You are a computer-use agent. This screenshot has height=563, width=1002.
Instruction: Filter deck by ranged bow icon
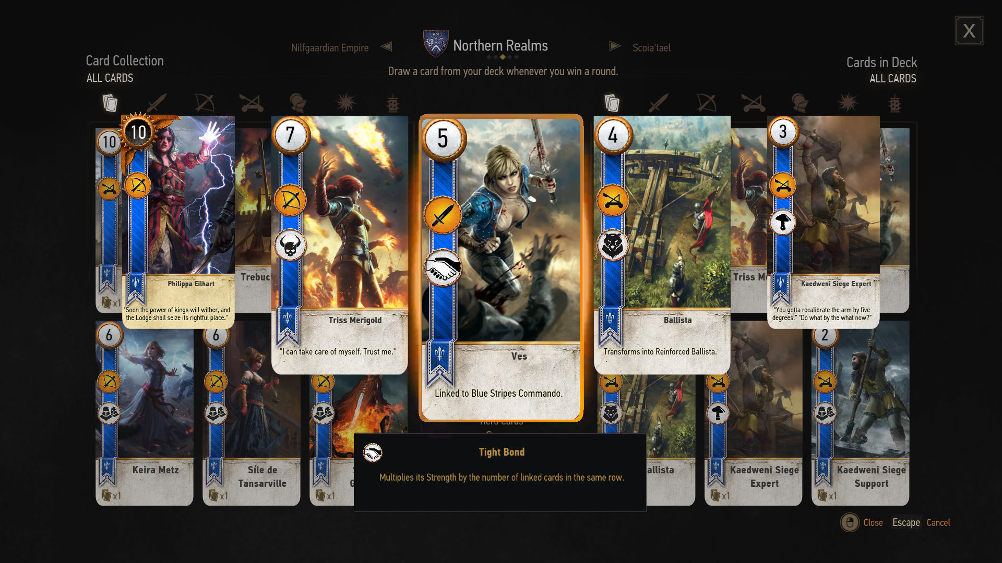pos(706,103)
